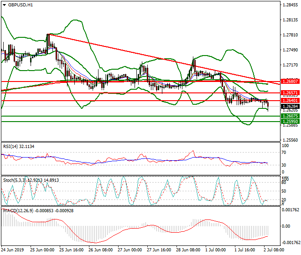Select the 1.26571 red price label

click(x=290, y=93)
